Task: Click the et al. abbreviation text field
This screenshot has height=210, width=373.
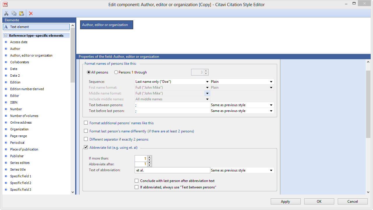Action: click(x=172, y=170)
